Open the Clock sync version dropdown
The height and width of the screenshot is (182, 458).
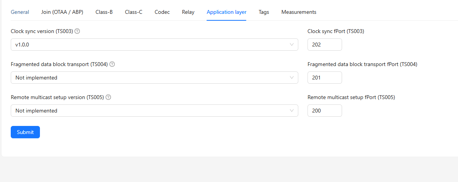point(154,45)
